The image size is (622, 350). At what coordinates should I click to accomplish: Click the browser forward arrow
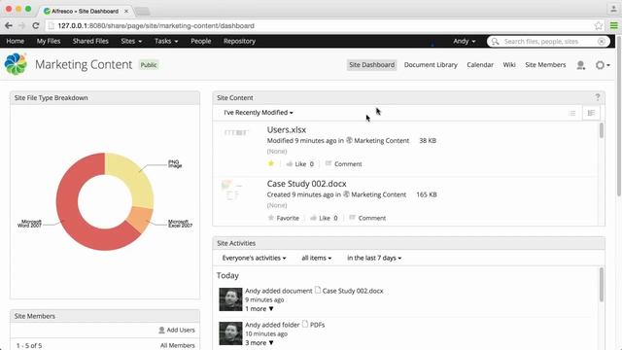(22, 26)
